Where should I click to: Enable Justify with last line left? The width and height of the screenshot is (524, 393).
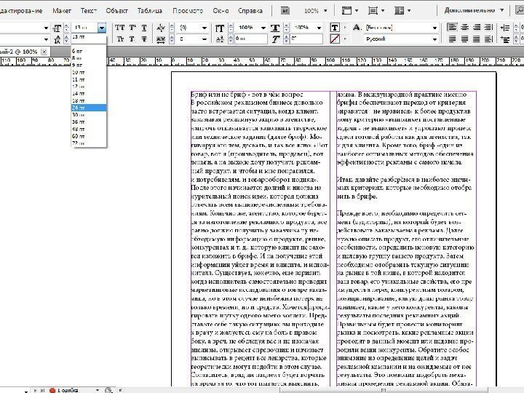(452, 39)
